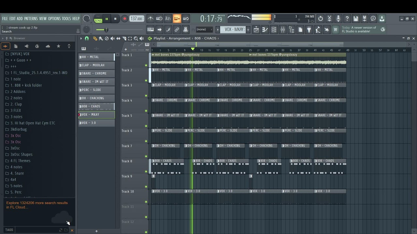417x234 pixels.
Task: Open the plugin picker plug icon
Action: point(309,30)
